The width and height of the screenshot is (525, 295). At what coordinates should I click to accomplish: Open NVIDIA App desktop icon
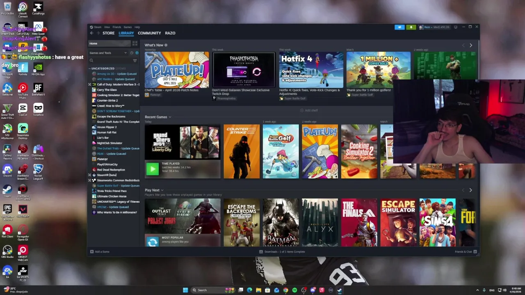point(38,69)
